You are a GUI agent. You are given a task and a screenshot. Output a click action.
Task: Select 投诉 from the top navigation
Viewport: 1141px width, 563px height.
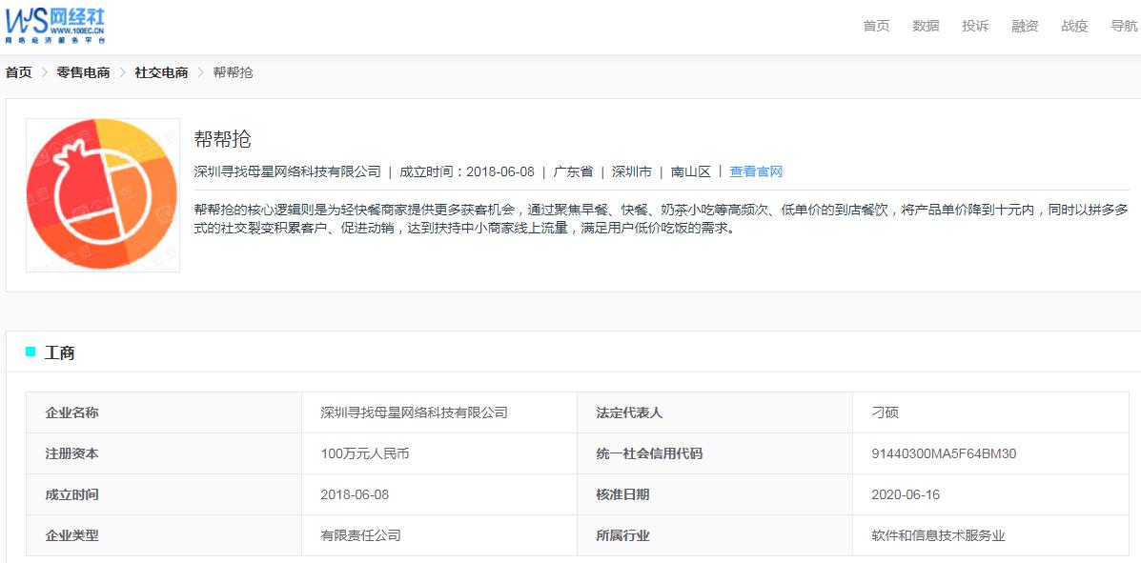coord(975,26)
